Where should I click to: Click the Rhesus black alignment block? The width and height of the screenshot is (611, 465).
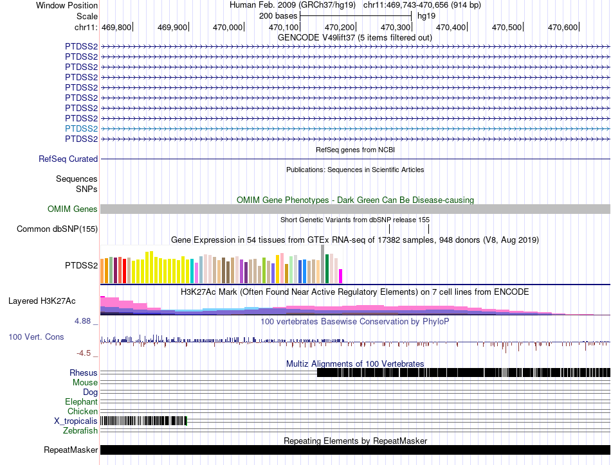464,373
